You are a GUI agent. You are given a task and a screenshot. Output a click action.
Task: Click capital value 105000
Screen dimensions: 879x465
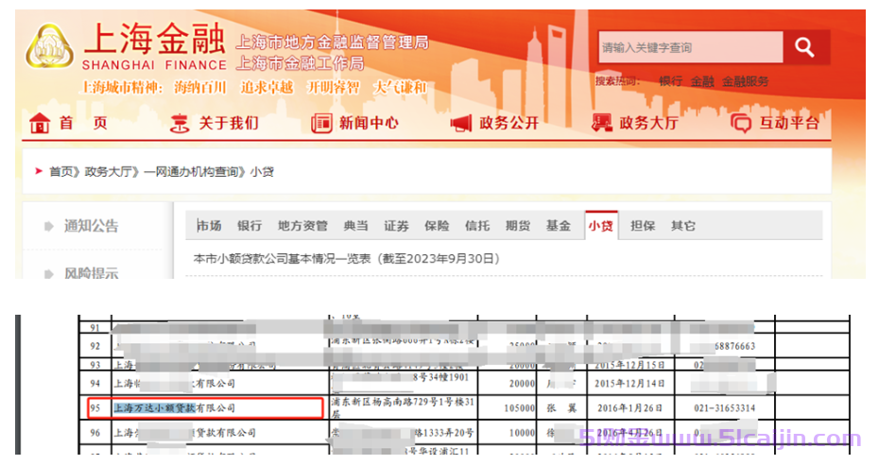point(519,408)
